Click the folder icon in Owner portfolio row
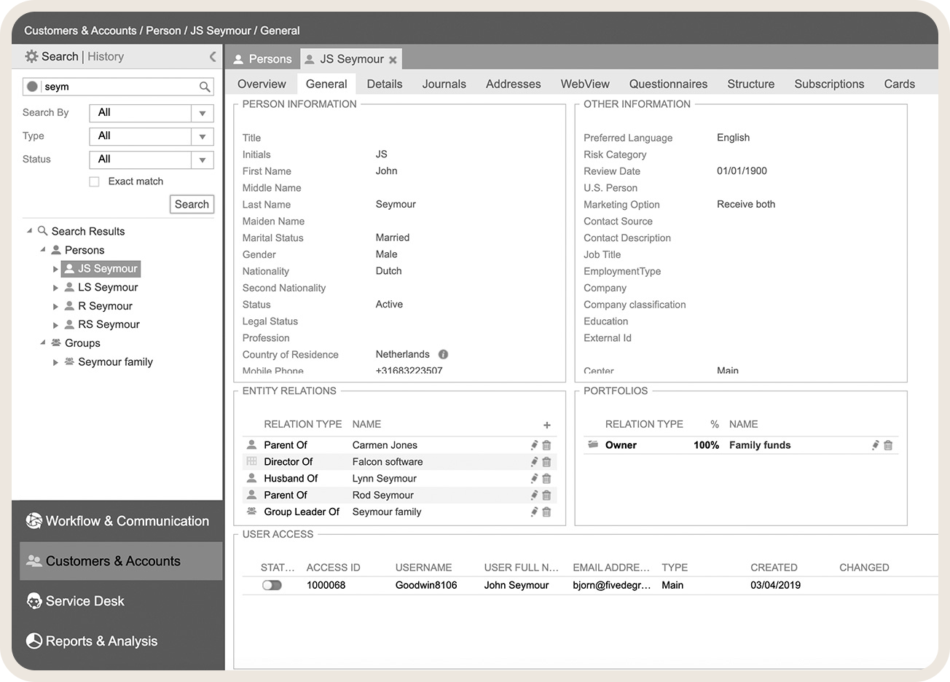Screen dimensions: 950x682 coord(593,444)
